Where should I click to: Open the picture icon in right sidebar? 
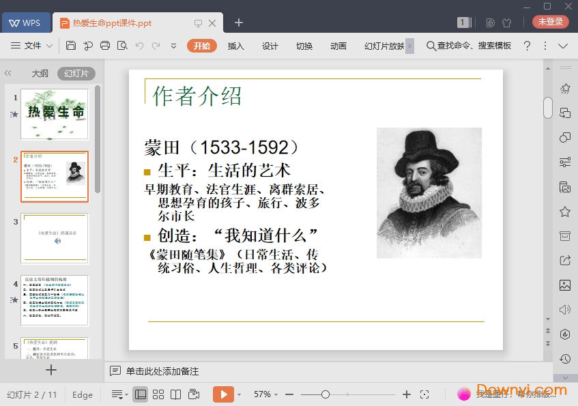565,285
